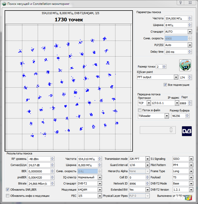
Task: Click the IP-адрес 127.0.0.1 field
Action: (x=163, y=103)
